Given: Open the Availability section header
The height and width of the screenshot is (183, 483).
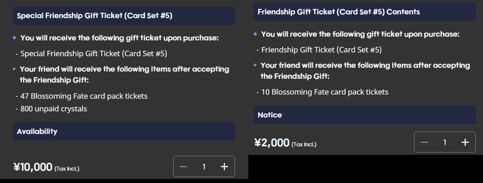Looking at the screenshot, I should pyautogui.click(x=124, y=131).
